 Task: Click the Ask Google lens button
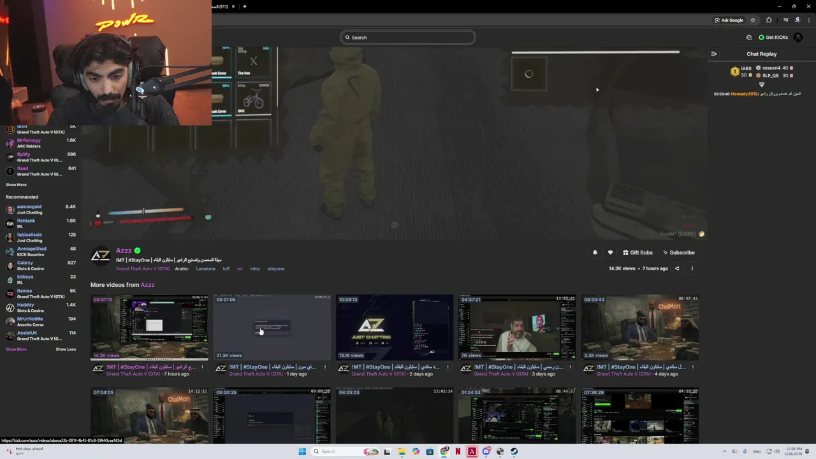point(729,20)
